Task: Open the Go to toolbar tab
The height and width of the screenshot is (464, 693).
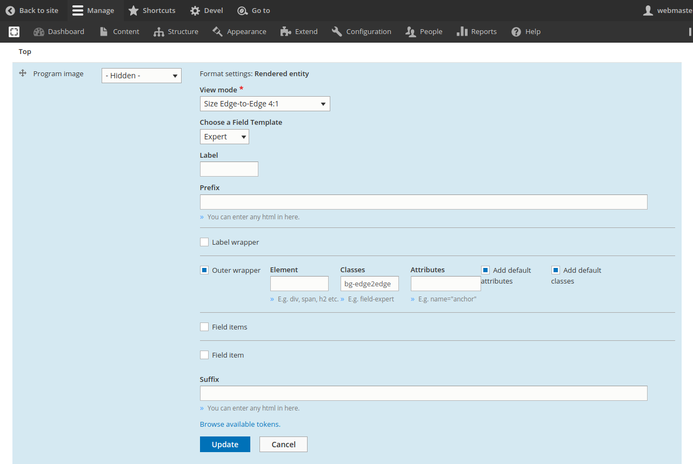Action: tap(254, 10)
